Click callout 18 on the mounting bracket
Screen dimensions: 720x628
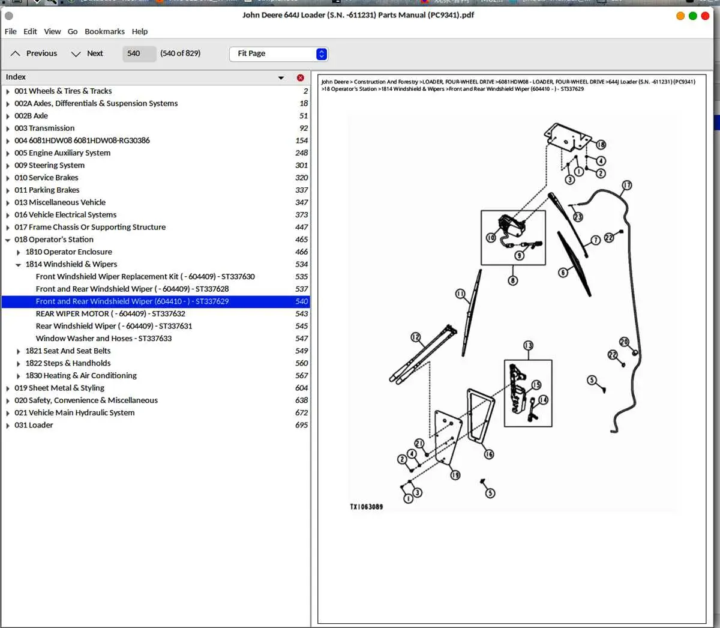[601, 145]
